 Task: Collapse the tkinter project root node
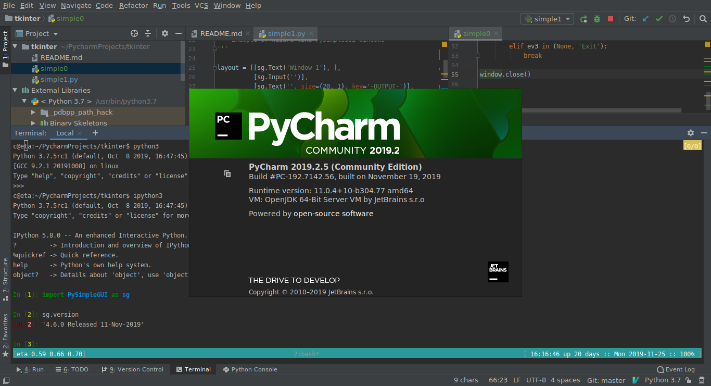point(15,46)
